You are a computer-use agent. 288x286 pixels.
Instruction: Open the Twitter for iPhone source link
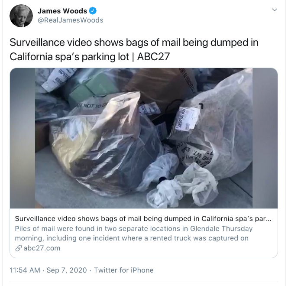[123, 270]
